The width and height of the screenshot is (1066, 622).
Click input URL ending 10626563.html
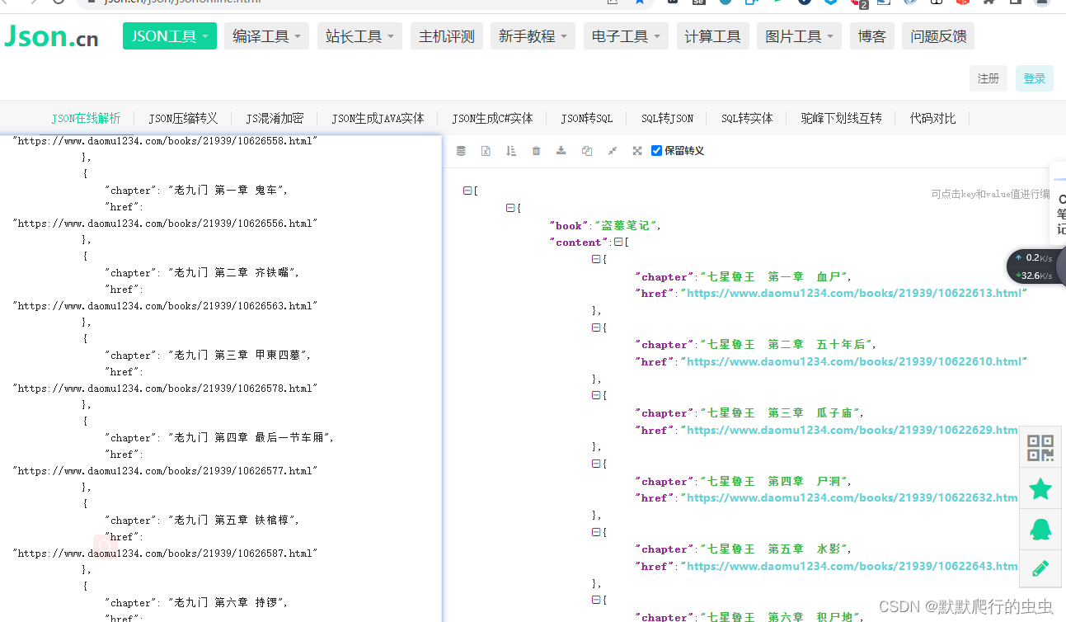pos(165,306)
